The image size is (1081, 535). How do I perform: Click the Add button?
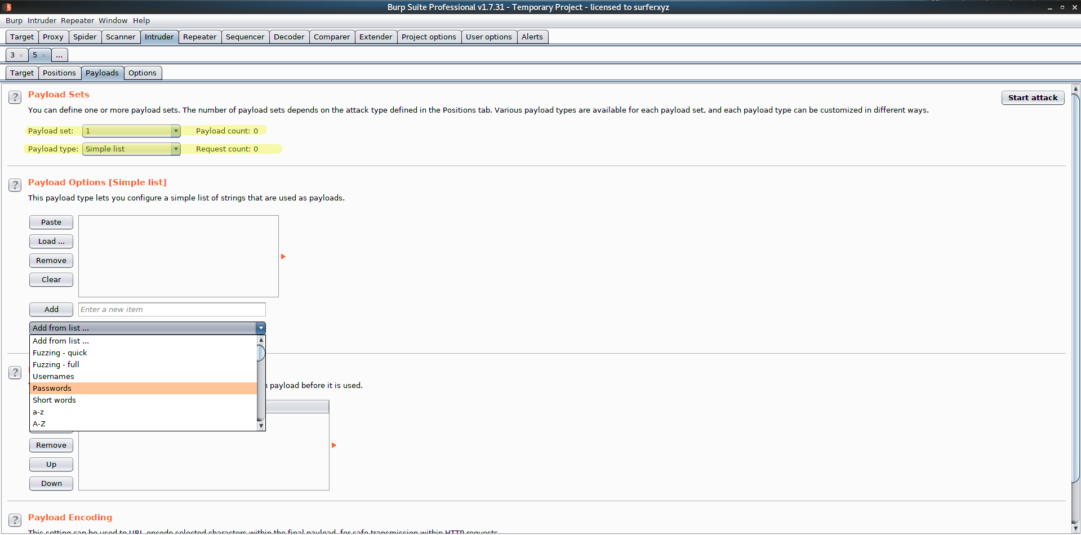[x=51, y=309]
